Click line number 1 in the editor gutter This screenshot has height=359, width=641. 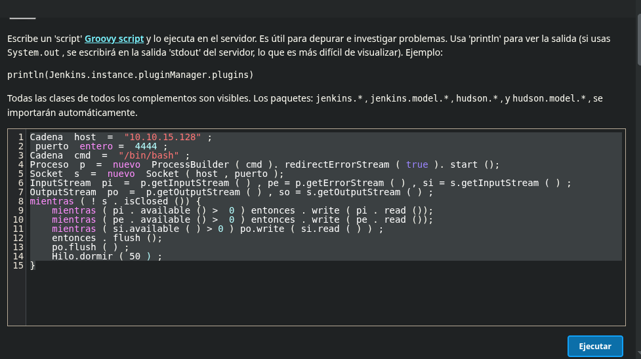coord(21,137)
